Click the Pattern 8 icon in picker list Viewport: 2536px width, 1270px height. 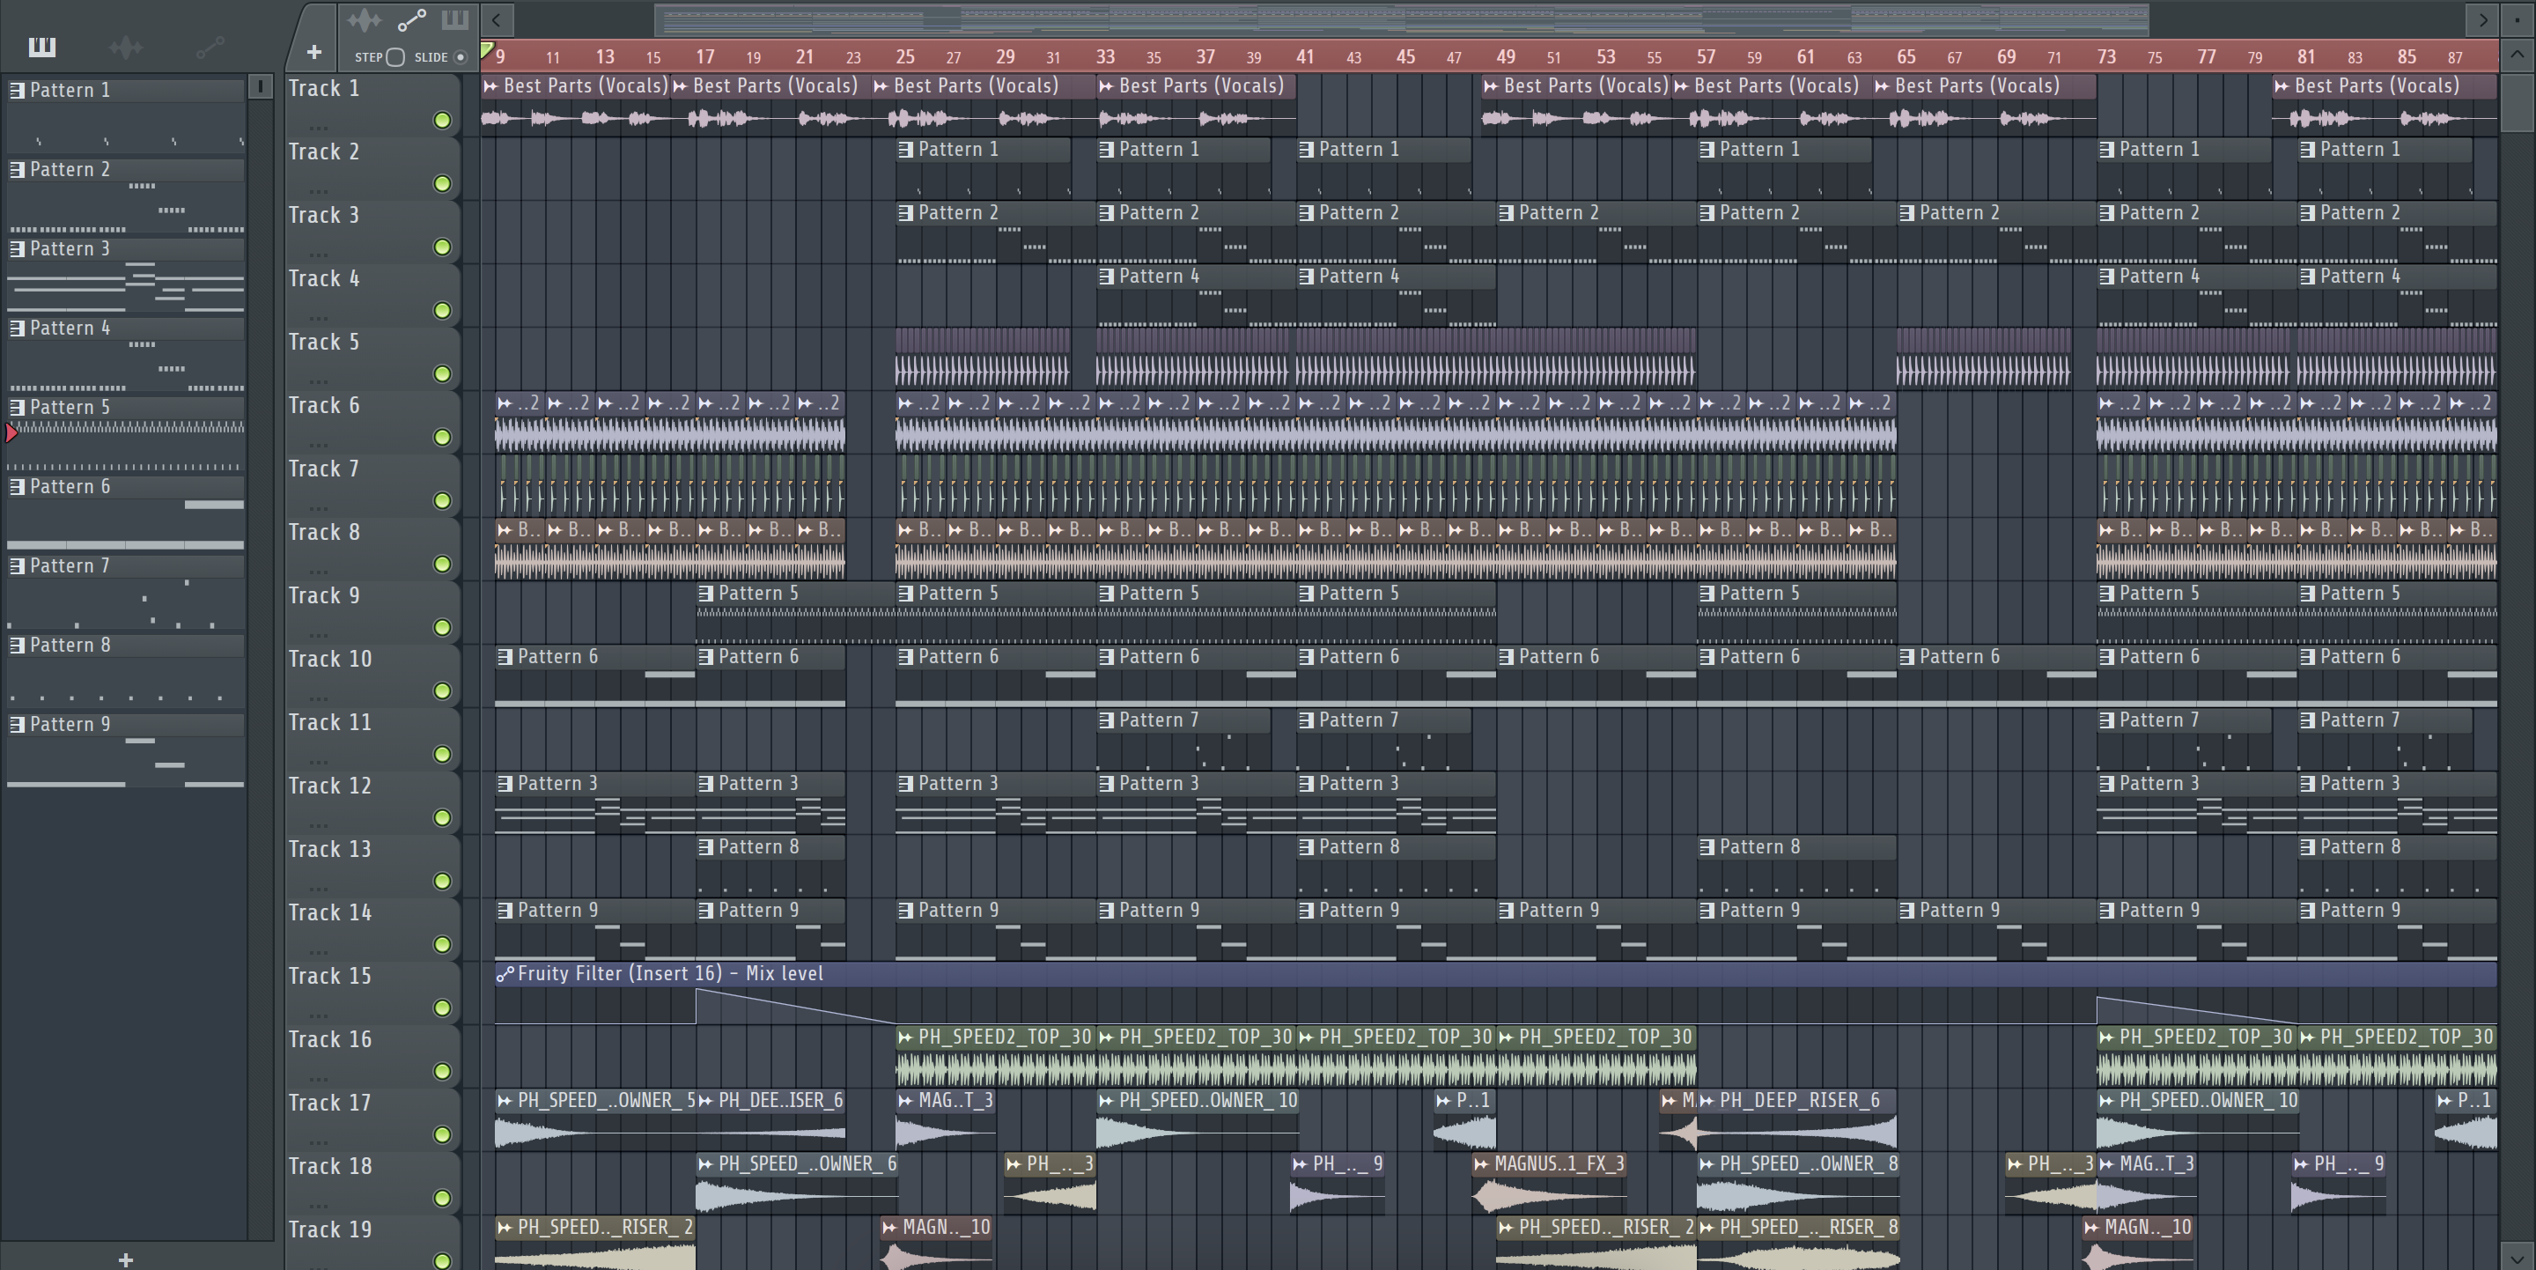(17, 645)
